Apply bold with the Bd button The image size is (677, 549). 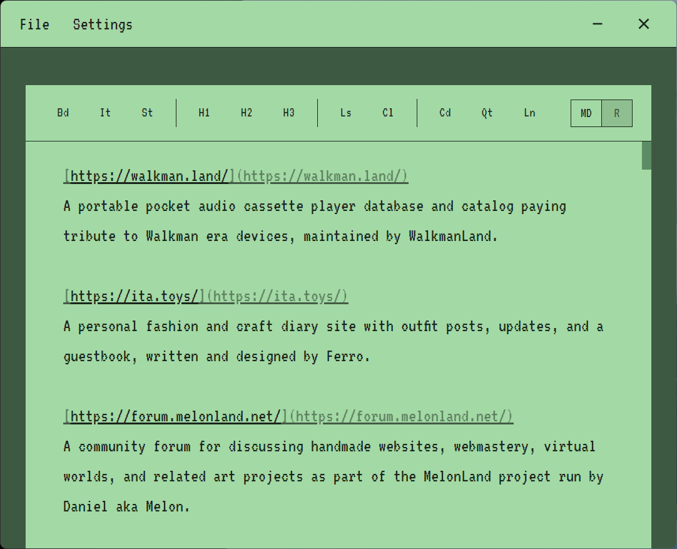tap(63, 113)
